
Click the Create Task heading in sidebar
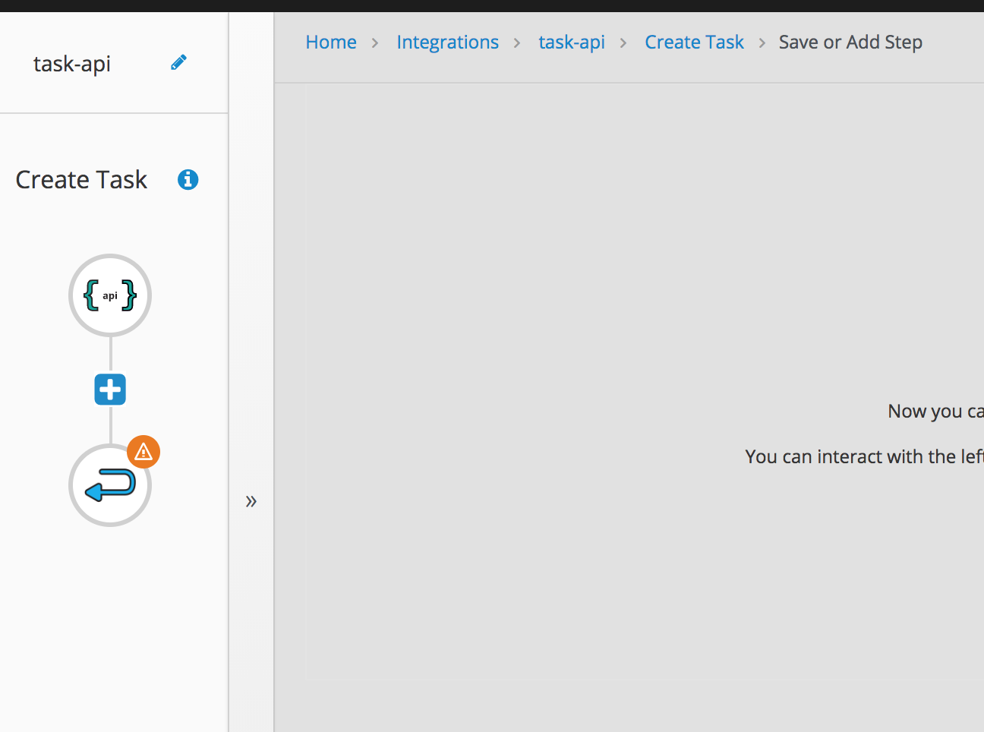coord(81,179)
